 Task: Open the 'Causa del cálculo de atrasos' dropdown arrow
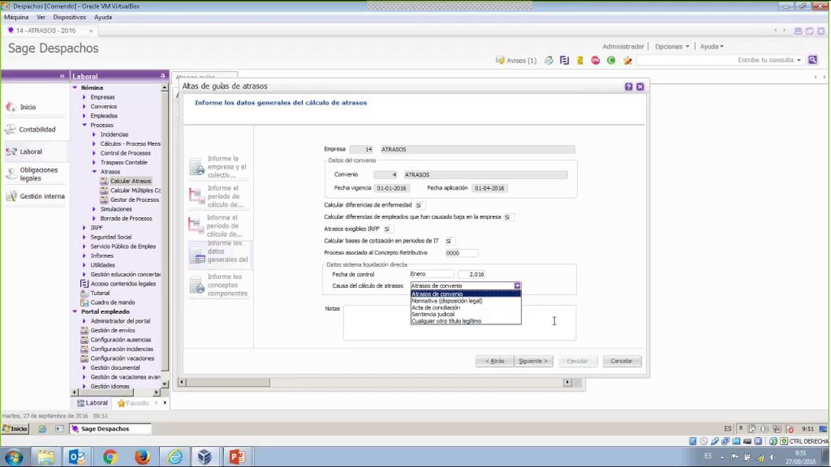517,285
